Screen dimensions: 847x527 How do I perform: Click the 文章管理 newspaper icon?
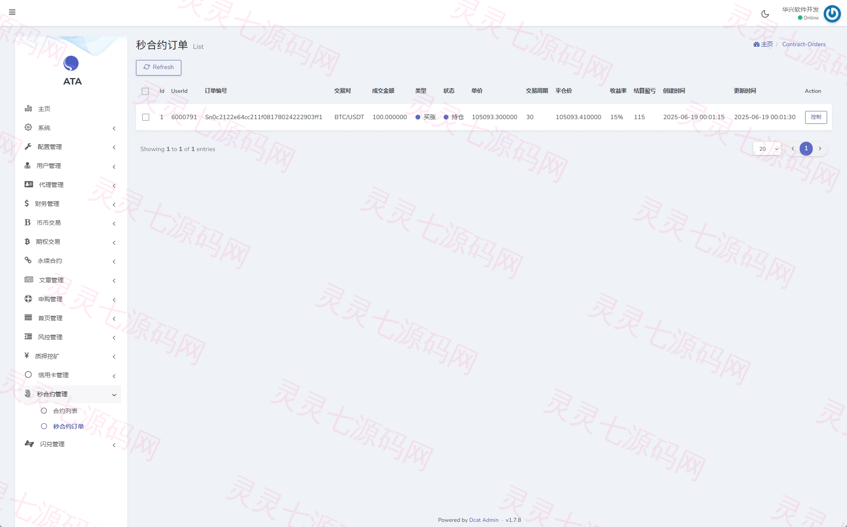pyautogui.click(x=29, y=280)
